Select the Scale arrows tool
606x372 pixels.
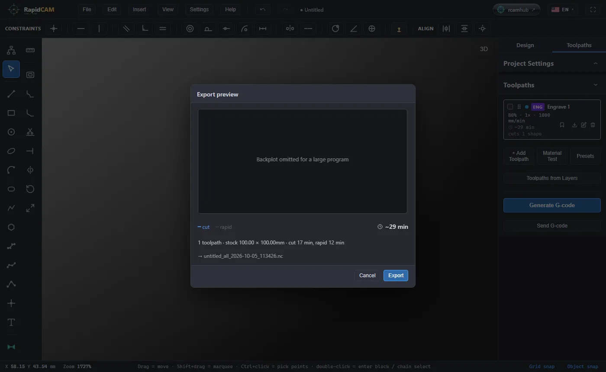[x=30, y=208]
